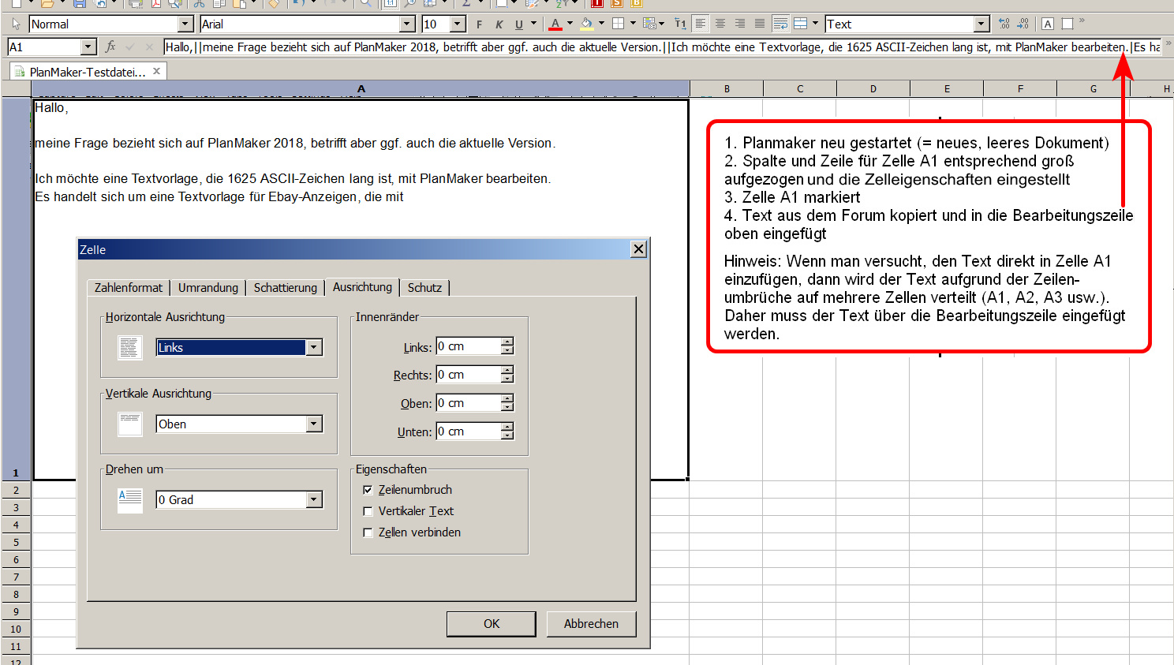Confirm the Zelle dialog with OK
Screen dimensions: 1174x665
tap(492, 624)
